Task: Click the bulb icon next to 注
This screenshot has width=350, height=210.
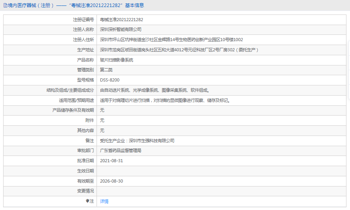Action: (x=87, y=201)
